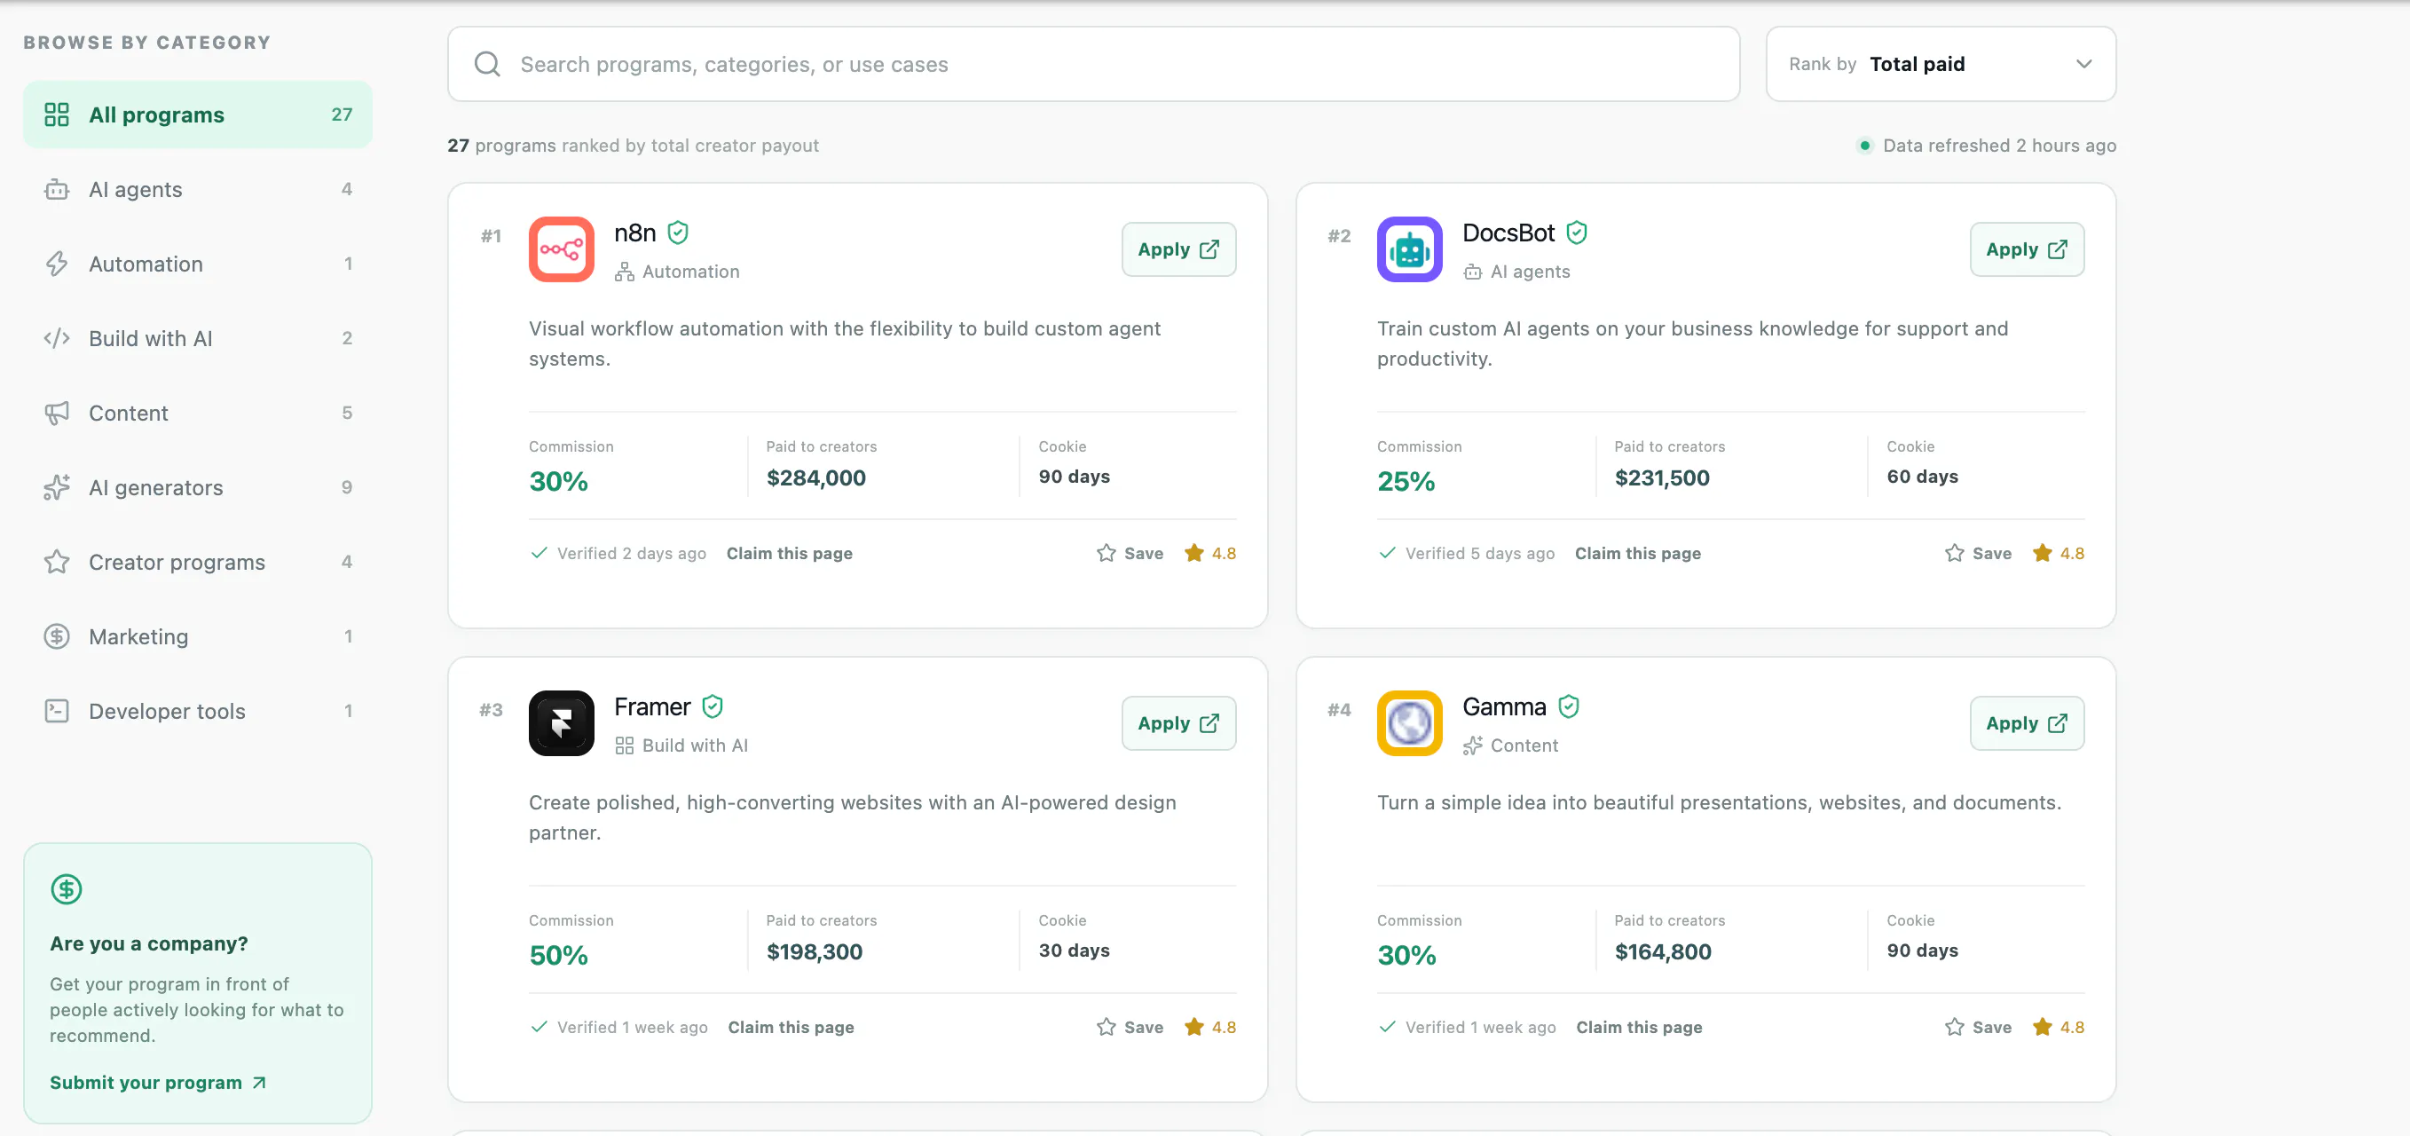Filter by Automation category
The width and height of the screenshot is (2410, 1136).
point(197,264)
